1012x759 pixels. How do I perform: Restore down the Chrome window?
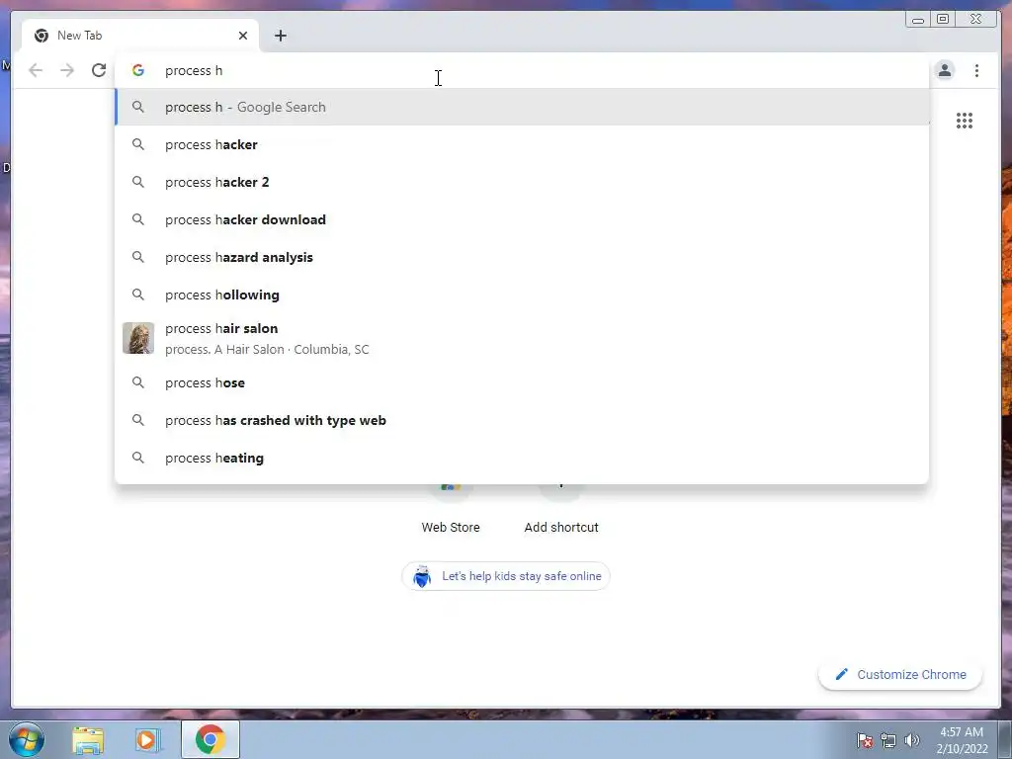pos(943,20)
